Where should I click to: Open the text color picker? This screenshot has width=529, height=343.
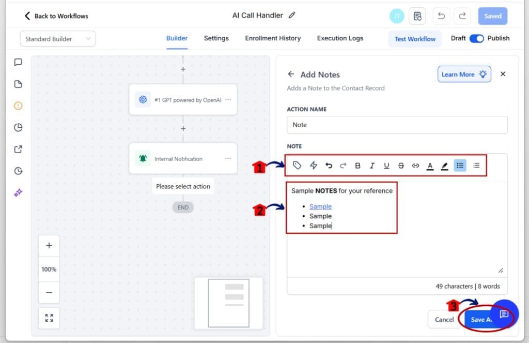click(430, 166)
